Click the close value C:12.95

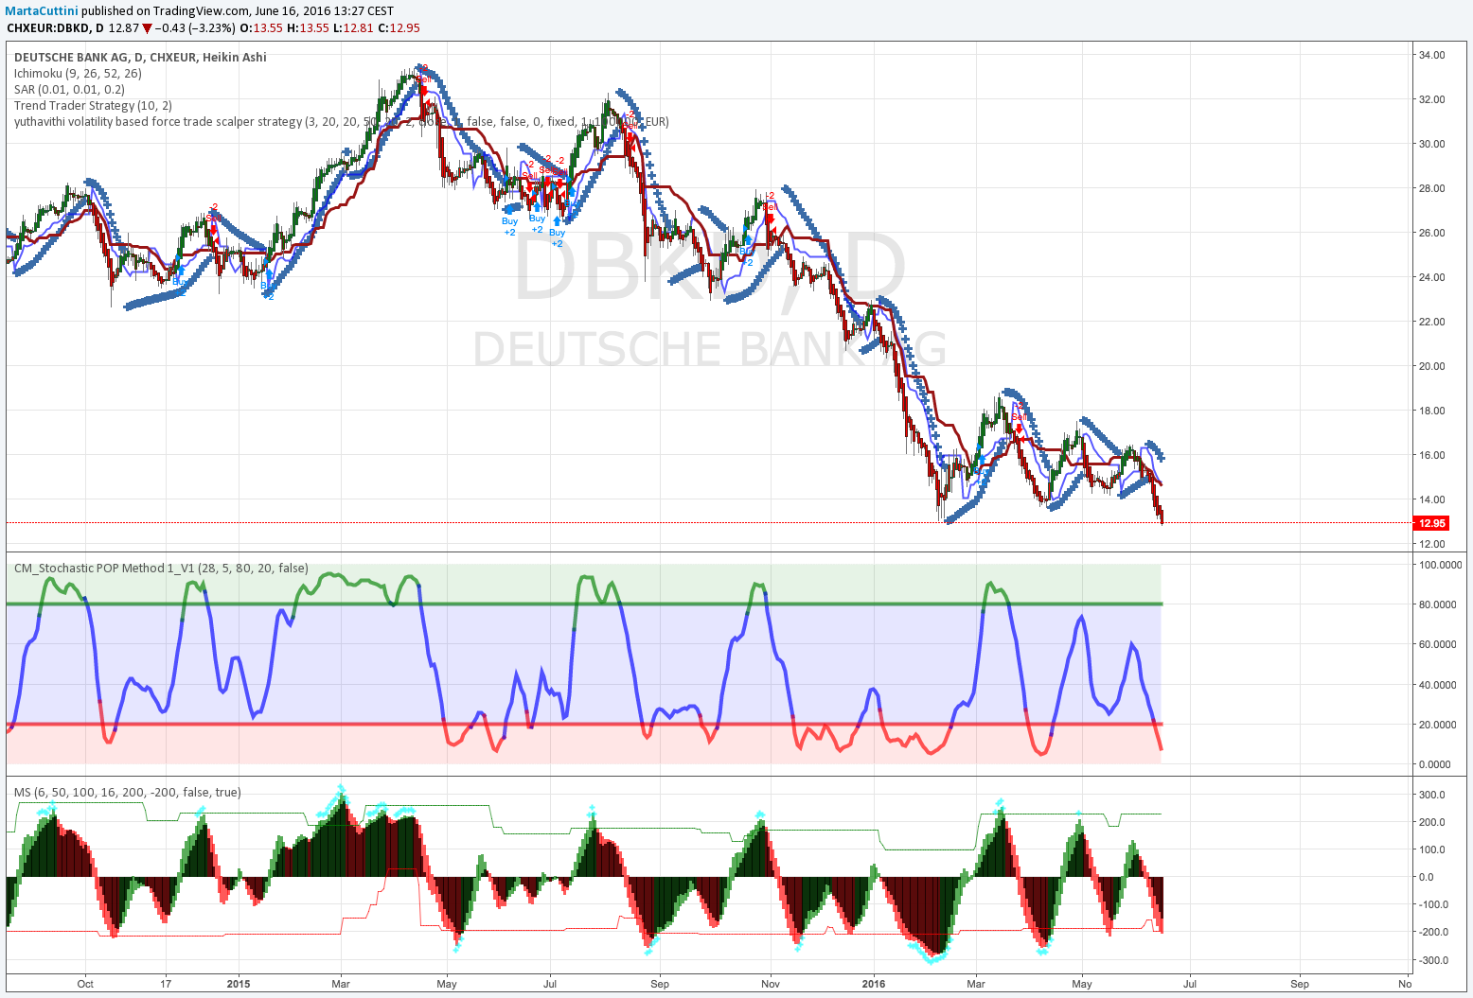coord(399,27)
